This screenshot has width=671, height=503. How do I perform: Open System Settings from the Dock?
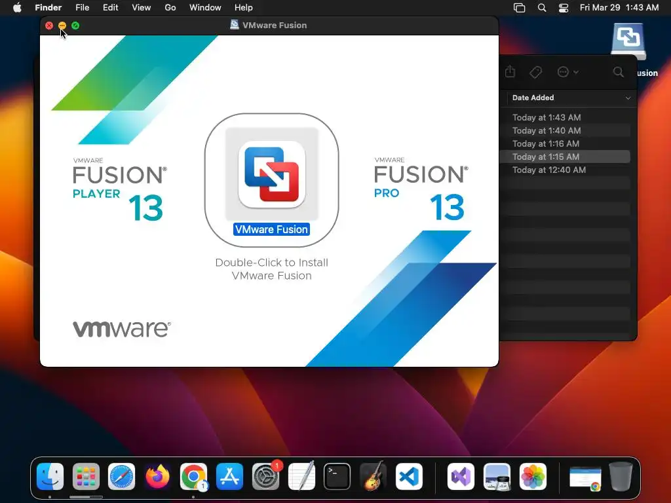pyautogui.click(x=265, y=476)
